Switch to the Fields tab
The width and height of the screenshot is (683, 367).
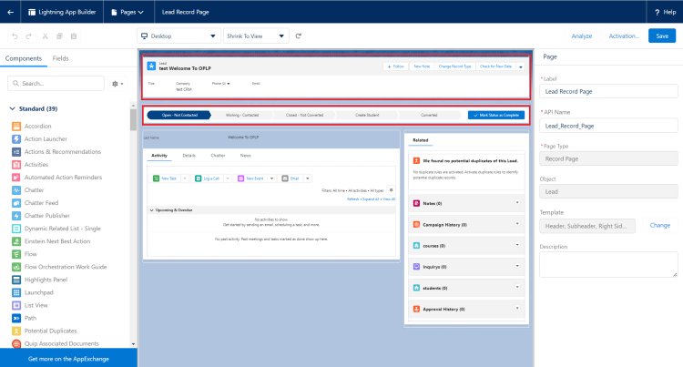click(x=60, y=58)
